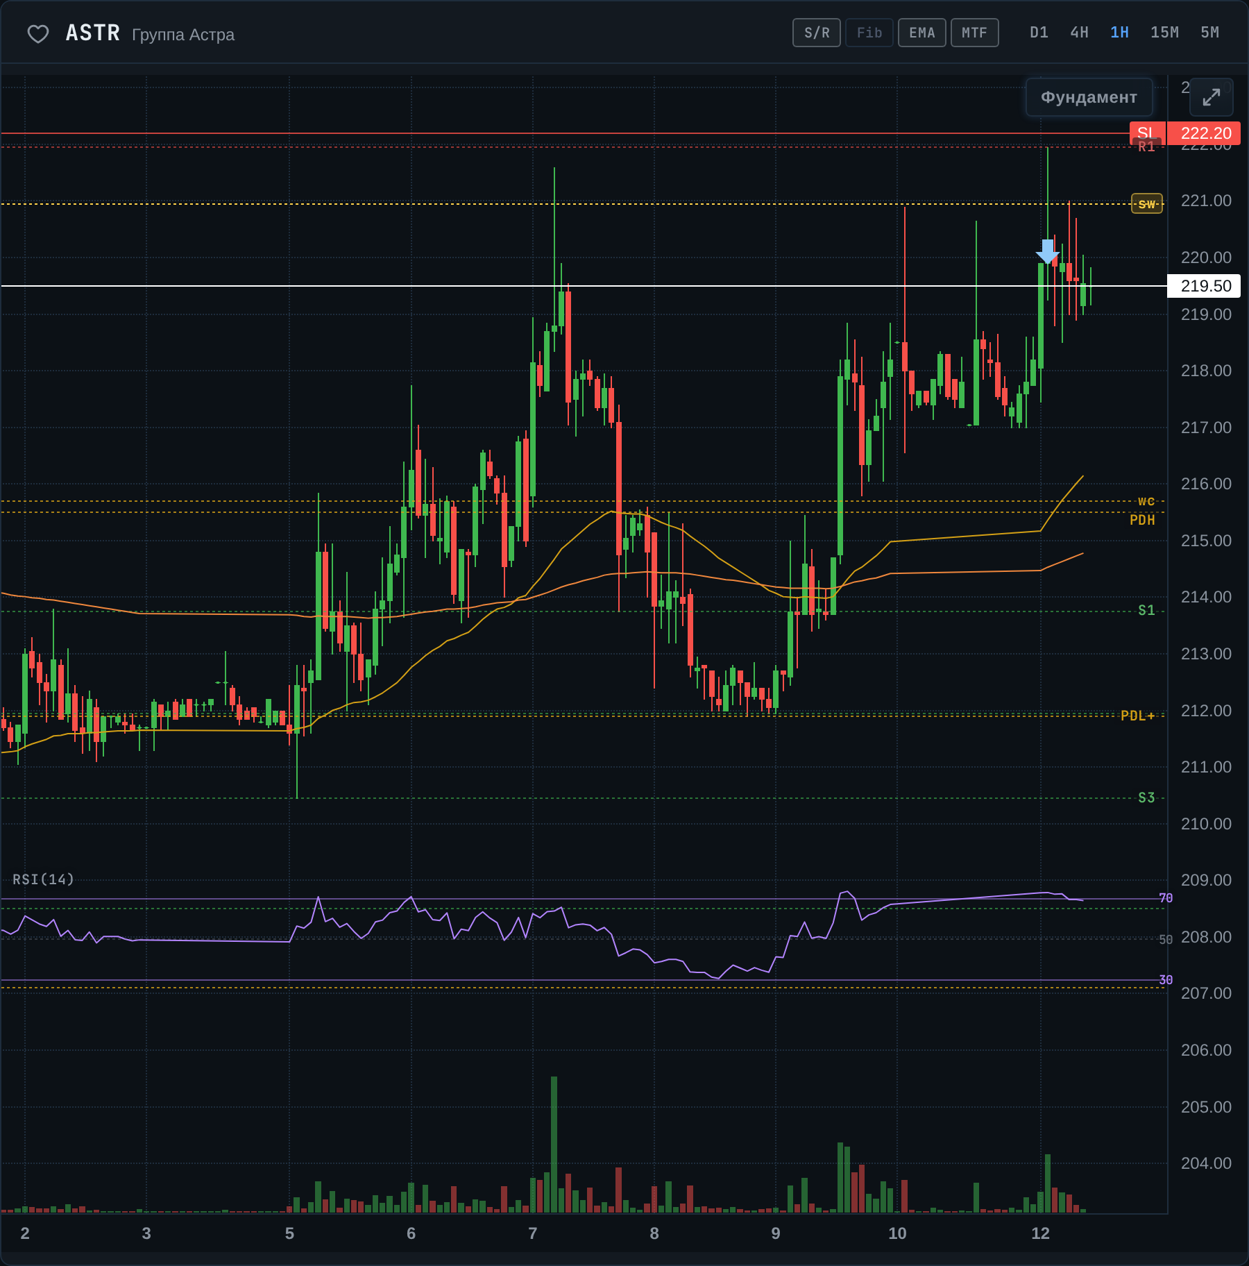This screenshot has height=1266, width=1249.
Task: Click the blue down-arrow signal marker
Action: point(1048,251)
